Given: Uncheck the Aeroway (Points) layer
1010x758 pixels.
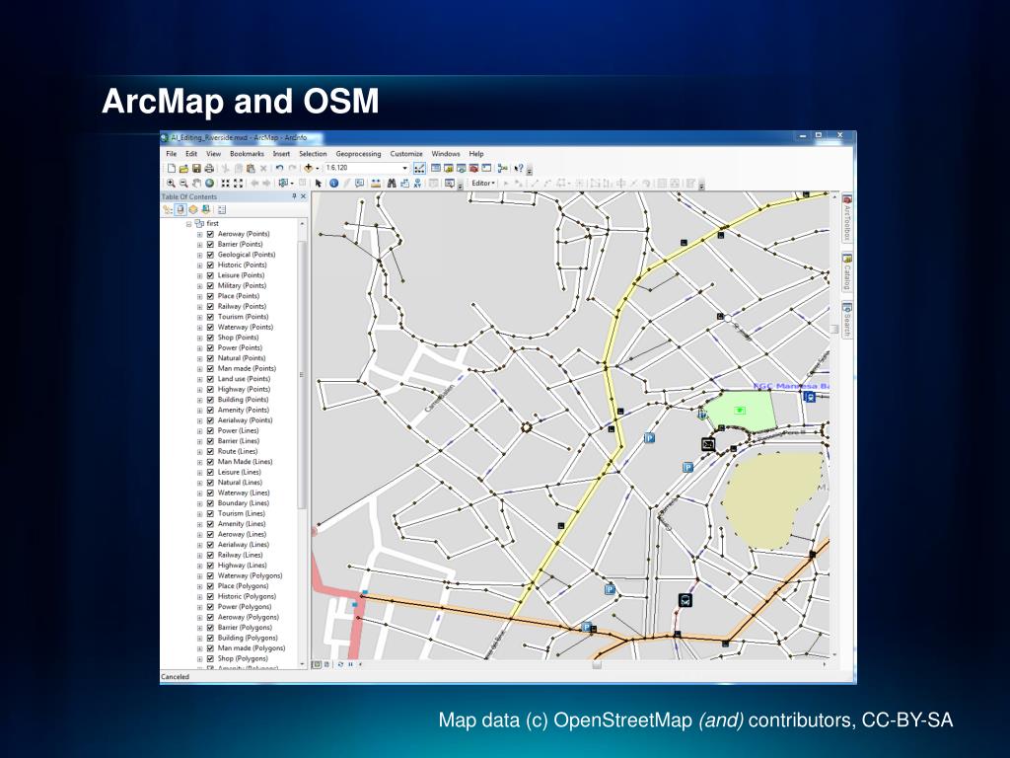Looking at the screenshot, I should coord(210,234).
